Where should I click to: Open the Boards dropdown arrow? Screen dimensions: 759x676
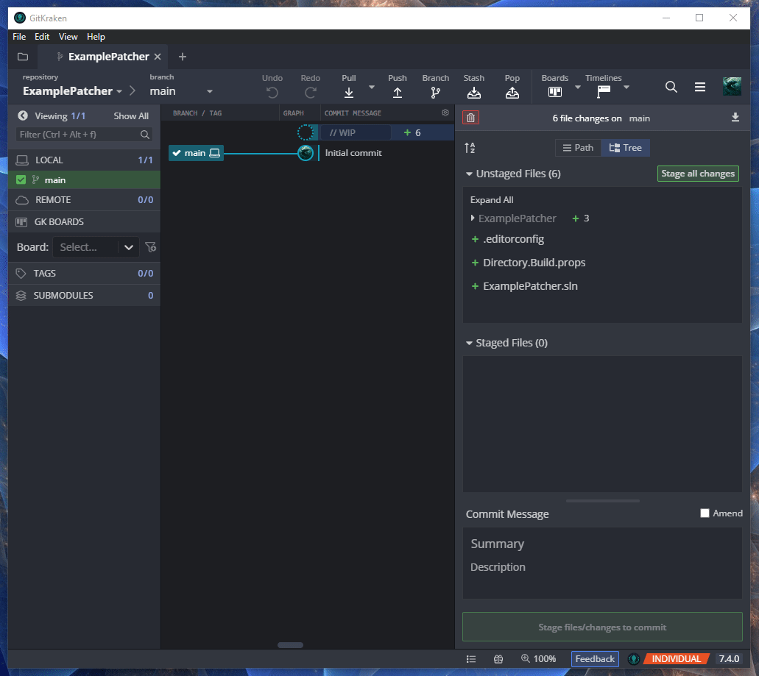pyautogui.click(x=577, y=87)
